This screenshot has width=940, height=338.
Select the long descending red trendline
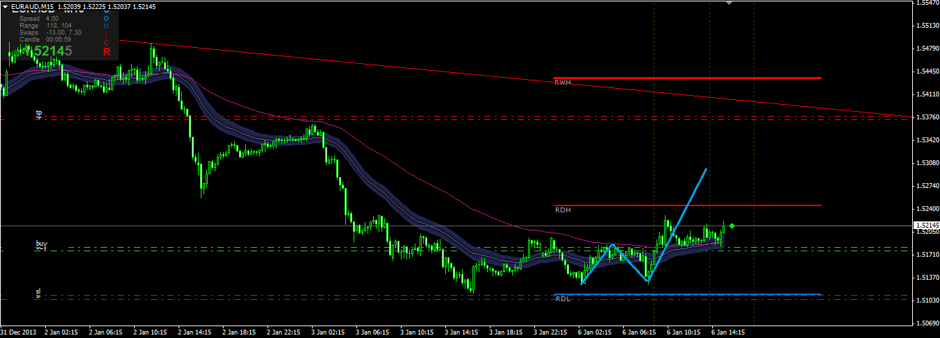(514, 78)
